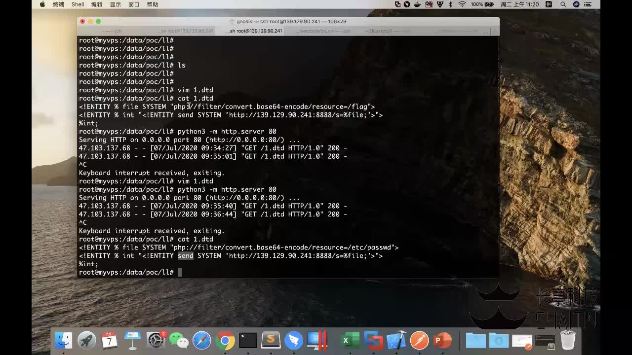Click the Bluetooth status icon
Viewport: 632px width, 355px height.
pyautogui.click(x=450, y=4)
